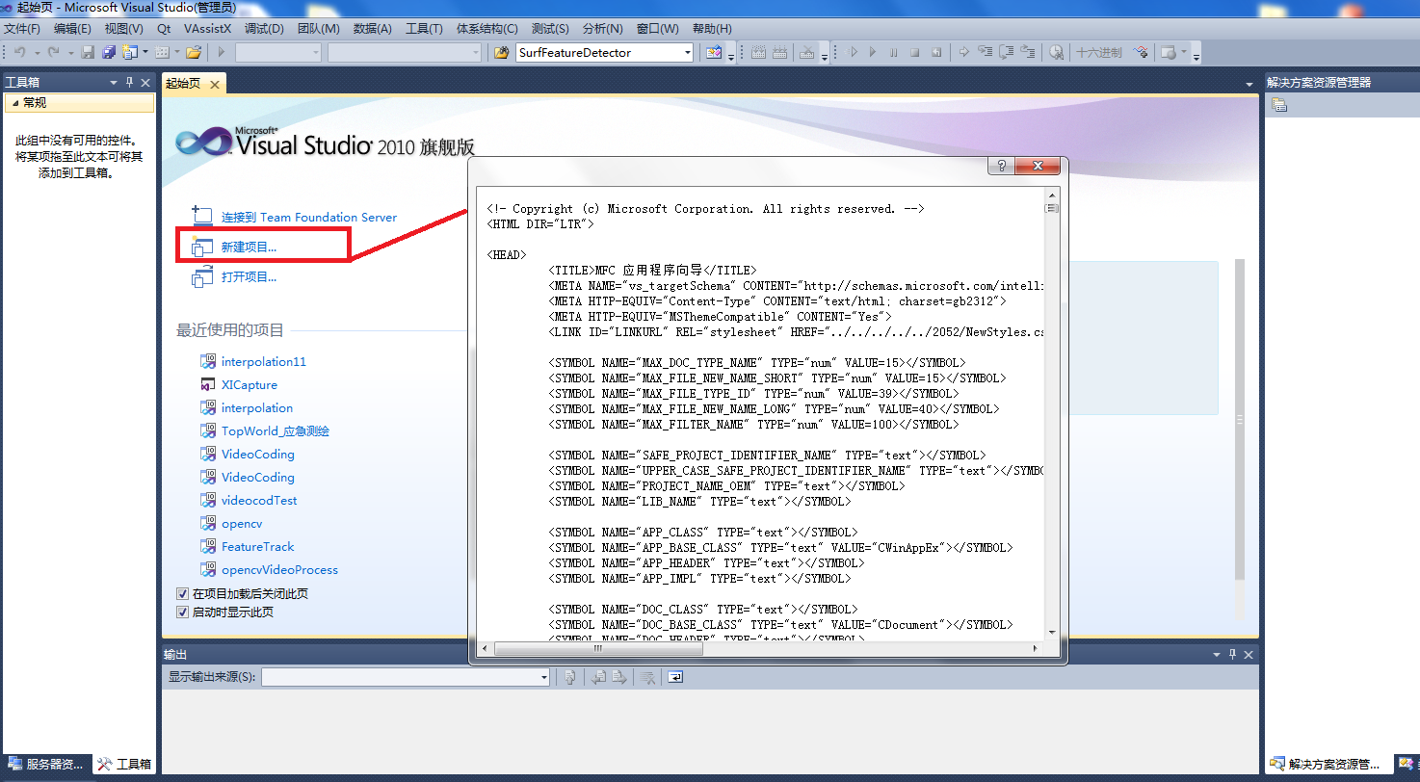
Task: Open the 帮助(H) menu
Action: point(712,29)
